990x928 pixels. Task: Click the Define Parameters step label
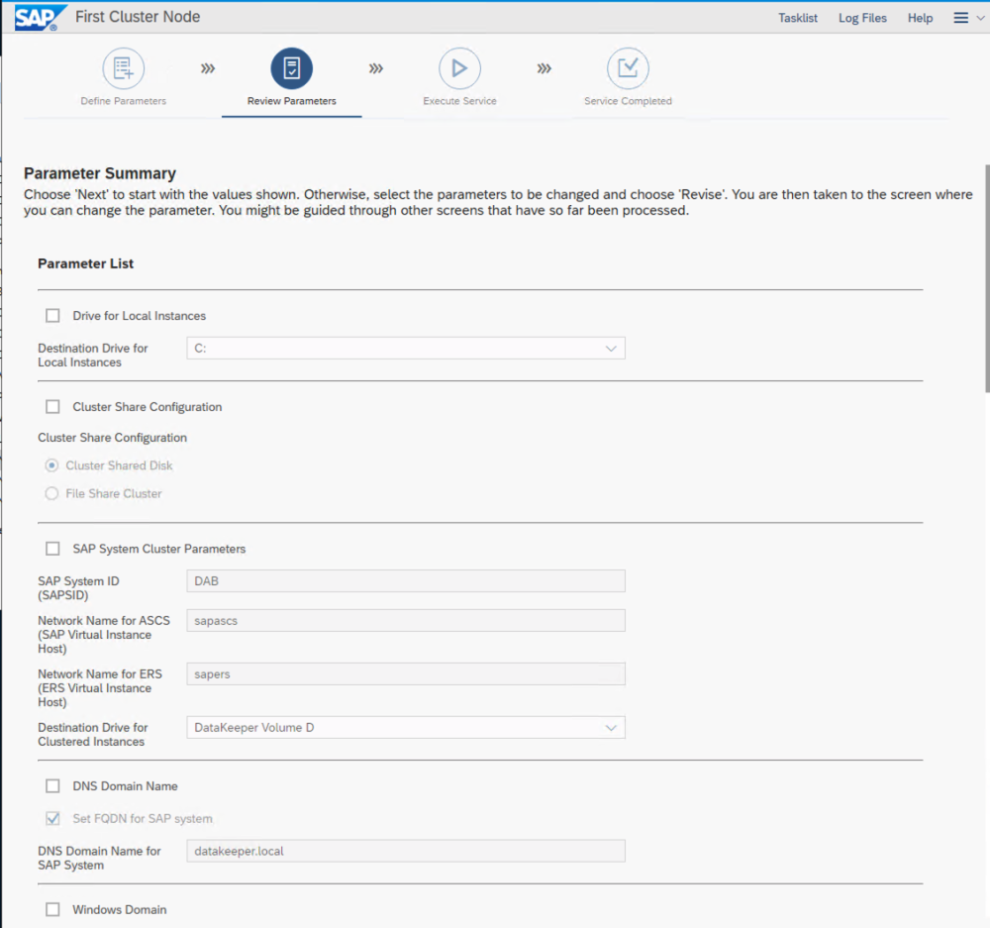tap(123, 101)
